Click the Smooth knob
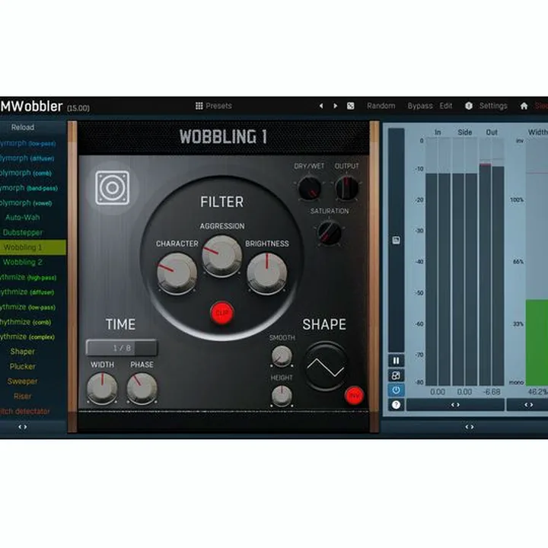Image resolution: width=548 pixels, height=548 pixels. [282, 356]
